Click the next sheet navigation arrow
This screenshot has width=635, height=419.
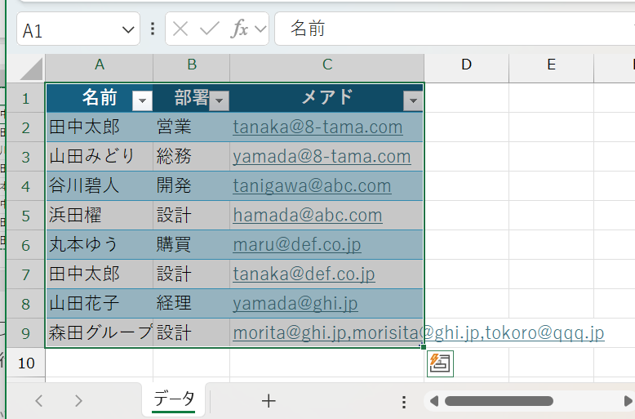[x=78, y=400]
